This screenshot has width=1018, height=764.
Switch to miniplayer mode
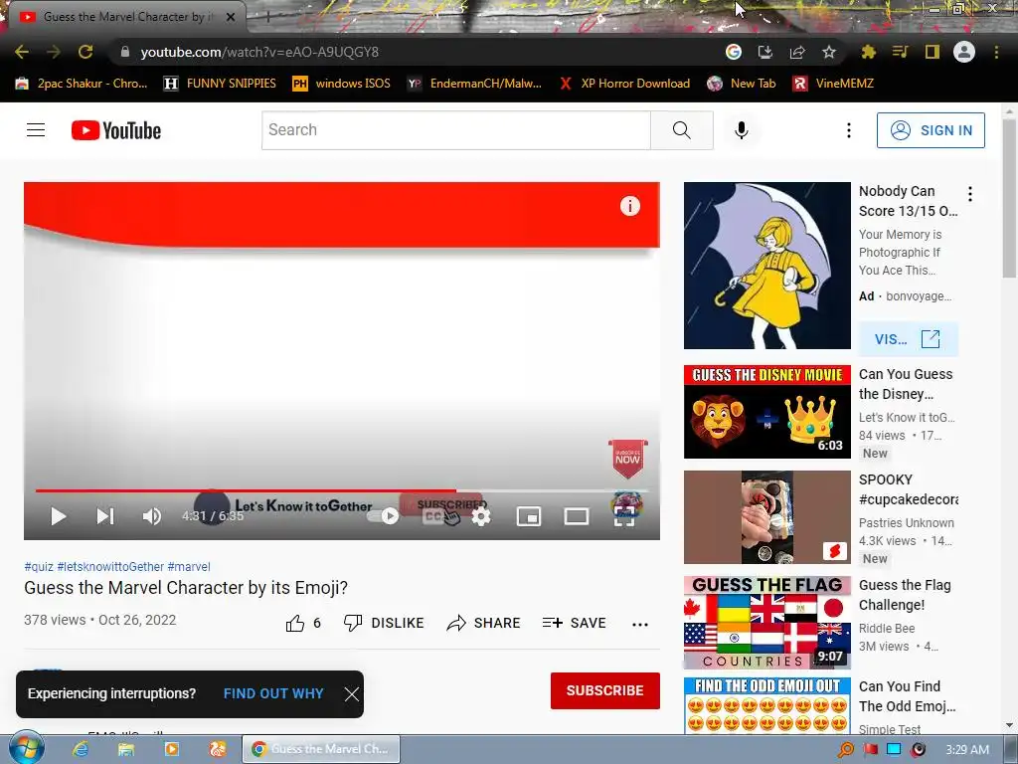(x=529, y=516)
